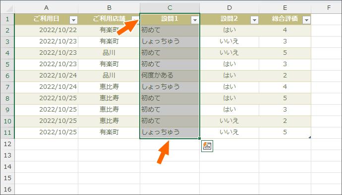Click 有楽町 in row 3
Viewport: 342px width, 195px height.
coord(109,41)
